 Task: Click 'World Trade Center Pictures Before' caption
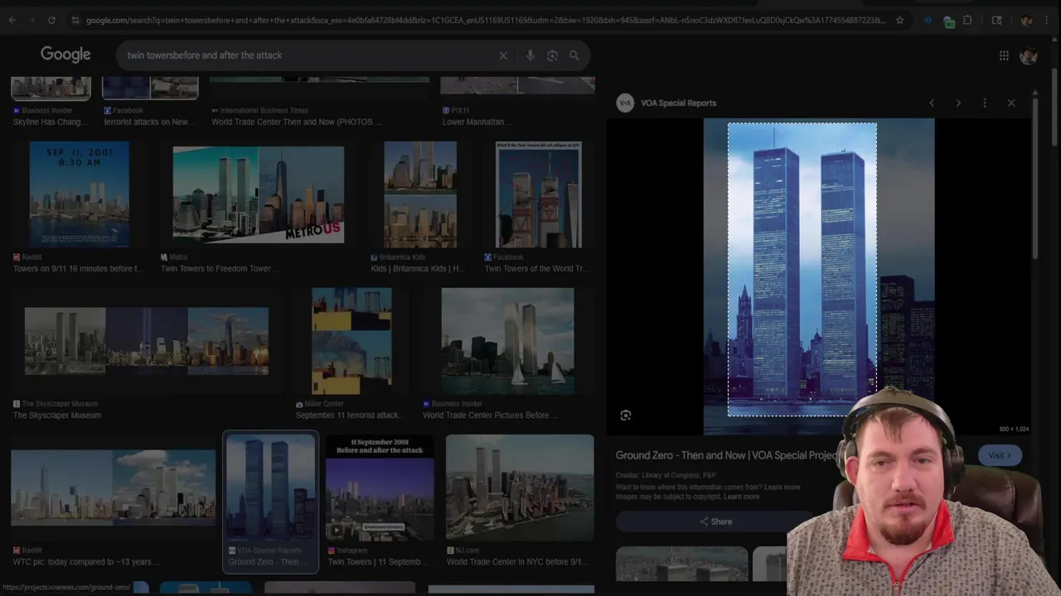(490, 416)
